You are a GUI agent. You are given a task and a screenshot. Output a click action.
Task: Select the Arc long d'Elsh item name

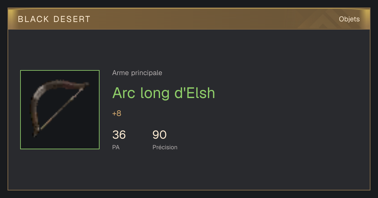163,93
